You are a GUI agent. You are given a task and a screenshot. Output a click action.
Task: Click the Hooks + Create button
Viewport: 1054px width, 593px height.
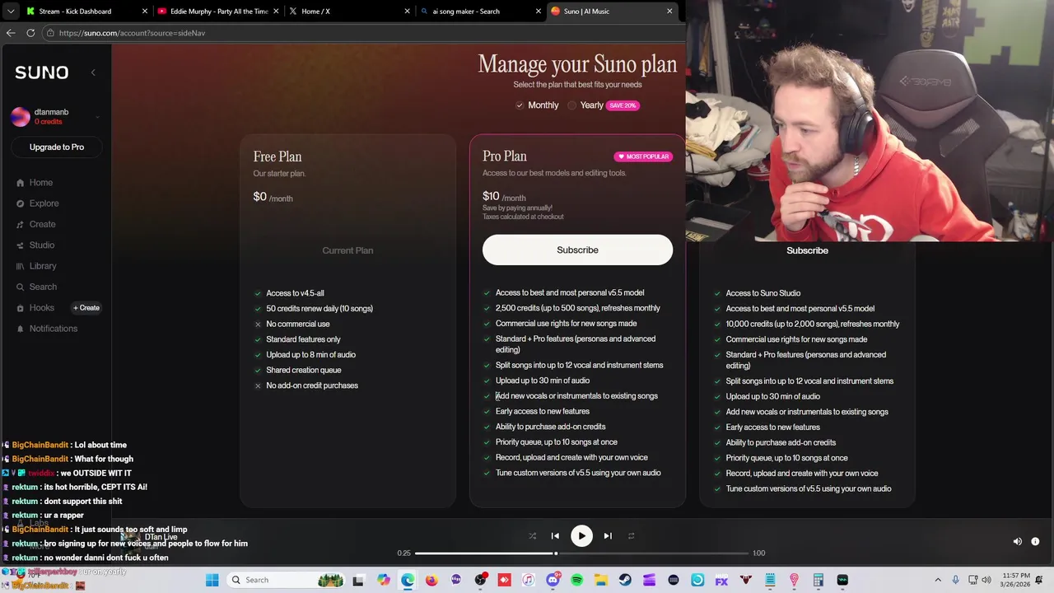[x=86, y=308]
